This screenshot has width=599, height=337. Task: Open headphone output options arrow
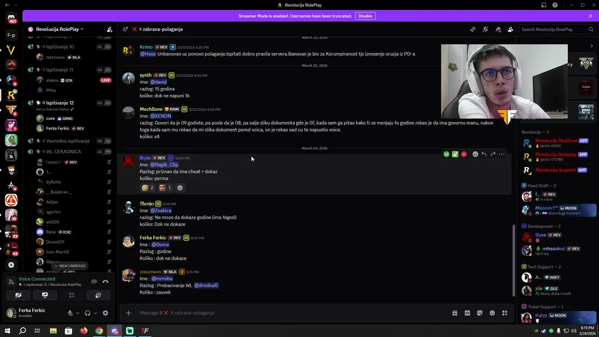(x=95, y=313)
